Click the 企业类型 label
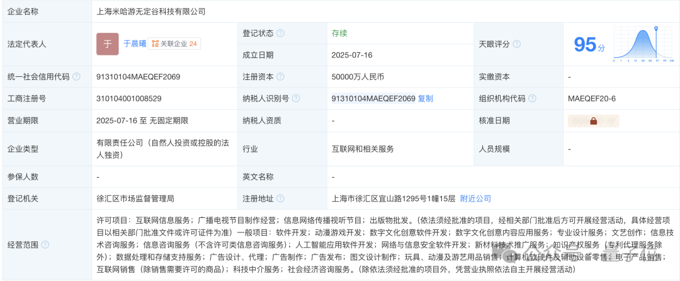 click(x=23, y=149)
